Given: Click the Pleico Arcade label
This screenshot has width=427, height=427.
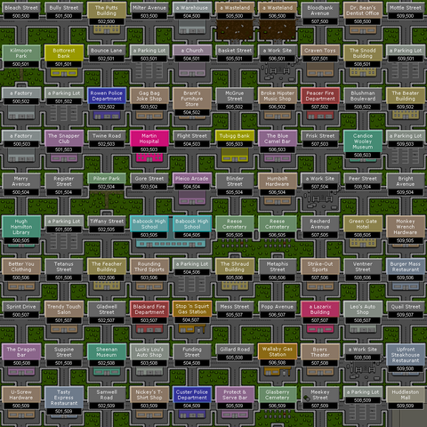Looking at the screenshot, I should (192, 179).
